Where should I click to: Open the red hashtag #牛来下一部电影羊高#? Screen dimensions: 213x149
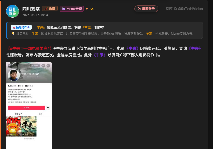click(x=29, y=48)
